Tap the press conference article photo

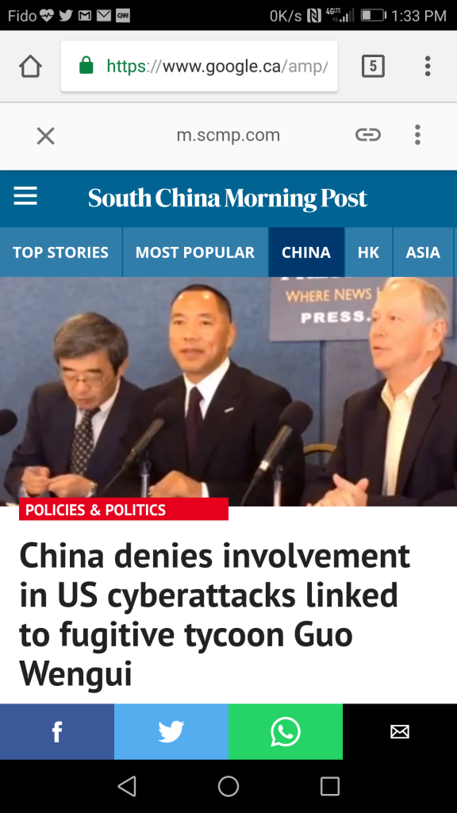[228, 391]
